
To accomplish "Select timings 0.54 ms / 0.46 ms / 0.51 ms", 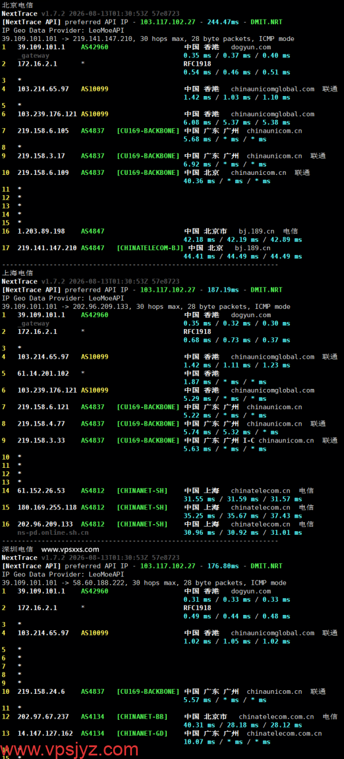I will pos(237,72).
